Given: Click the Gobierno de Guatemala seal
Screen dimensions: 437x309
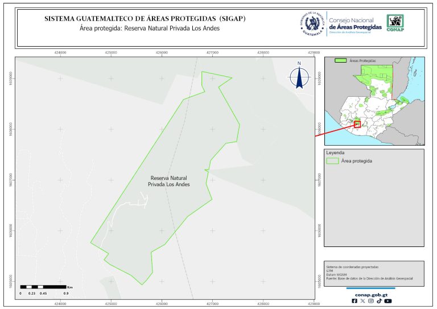Looking at the screenshot, I should coord(312,23).
